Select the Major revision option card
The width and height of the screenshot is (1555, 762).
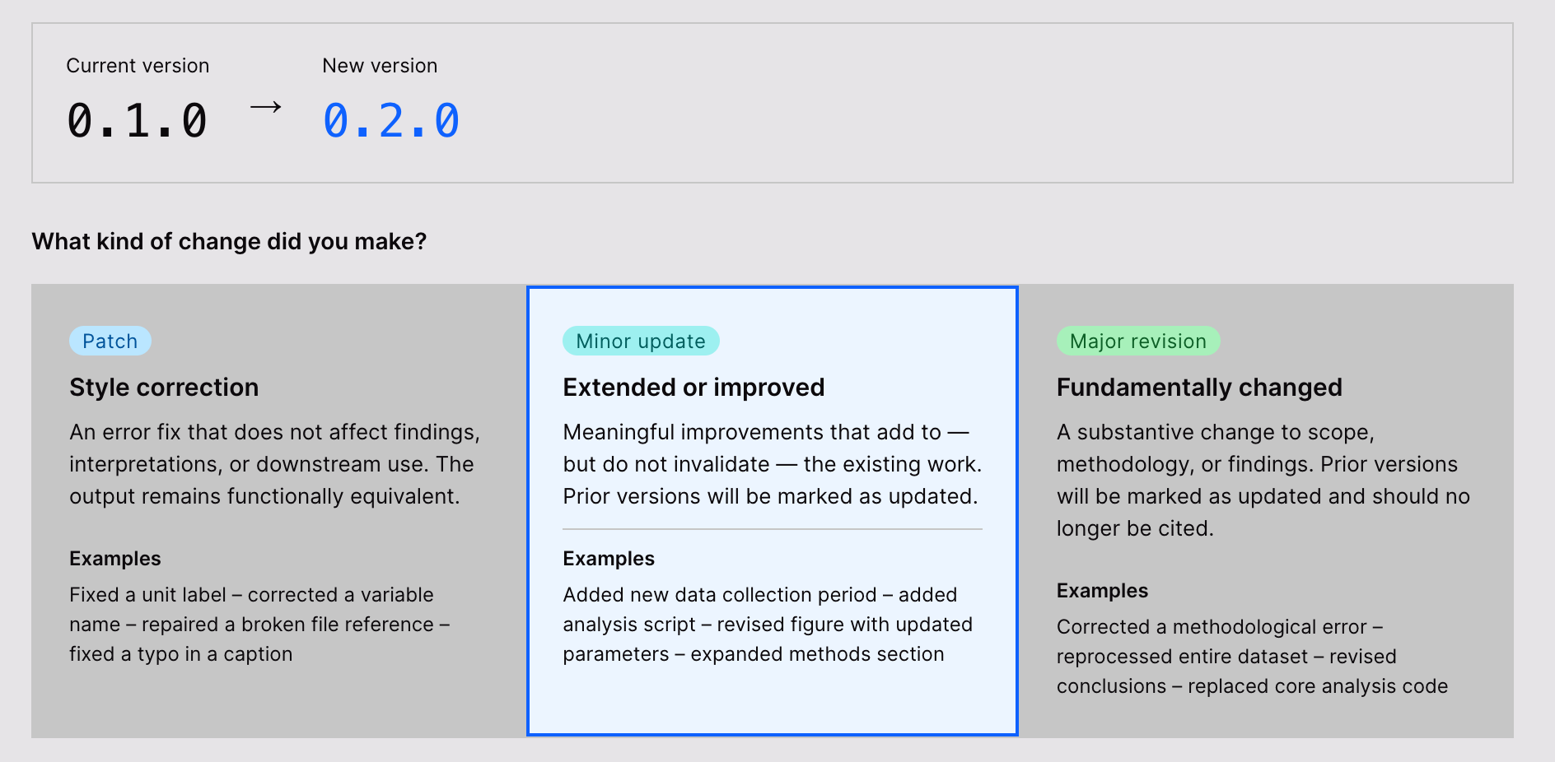[1266, 510]
